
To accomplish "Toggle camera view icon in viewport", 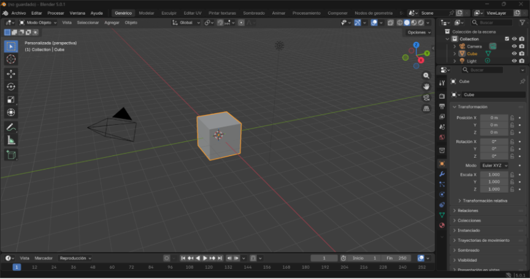I will (426, 98).
